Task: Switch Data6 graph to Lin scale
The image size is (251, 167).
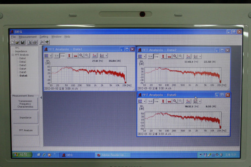Action: 151,101
